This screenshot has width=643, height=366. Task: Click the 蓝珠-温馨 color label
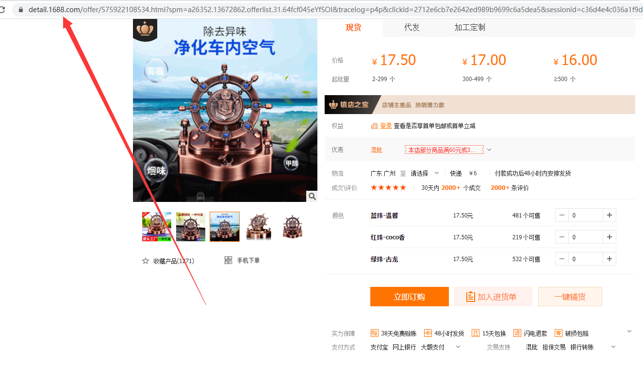click(x=384, y=216)
